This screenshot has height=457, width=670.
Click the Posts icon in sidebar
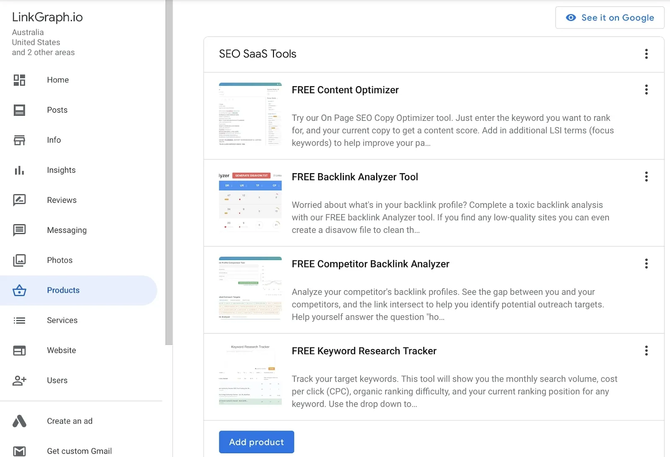click(19, 110)
